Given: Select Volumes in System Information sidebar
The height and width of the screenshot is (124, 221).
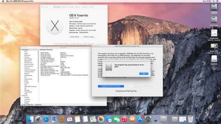Looking at the screenshot, I should (x=27, y=101).
